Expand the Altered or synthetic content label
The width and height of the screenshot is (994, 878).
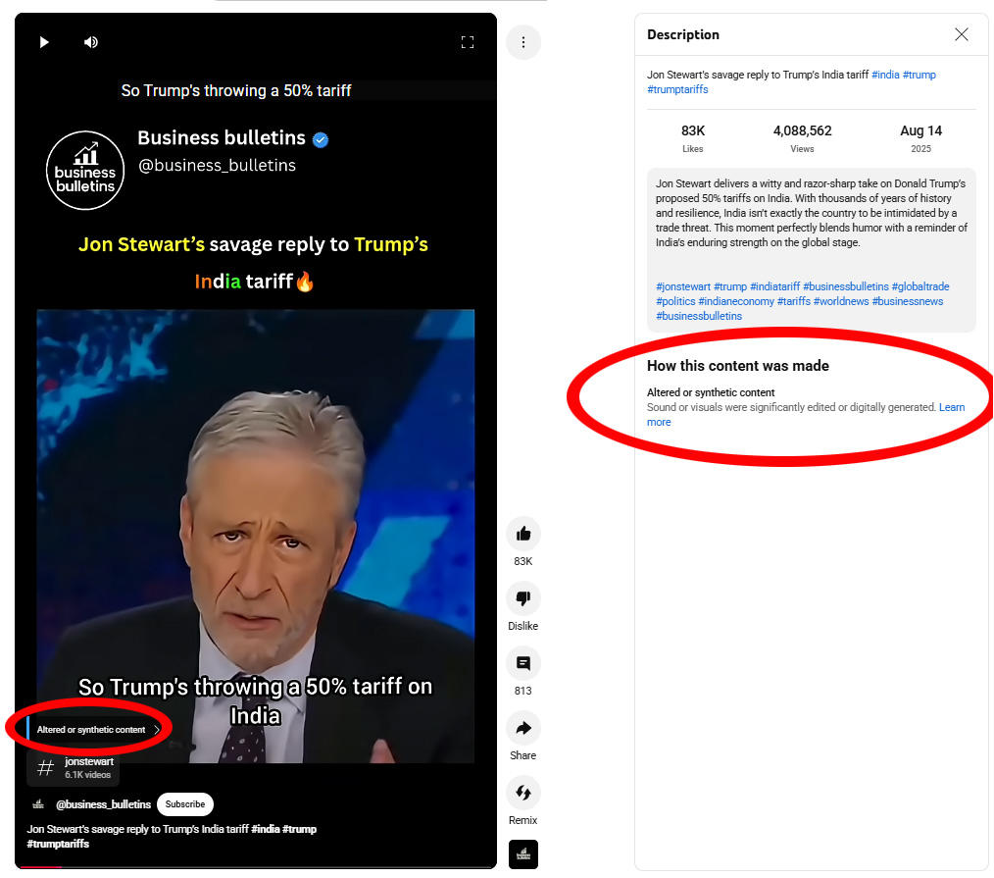point(94,730)
